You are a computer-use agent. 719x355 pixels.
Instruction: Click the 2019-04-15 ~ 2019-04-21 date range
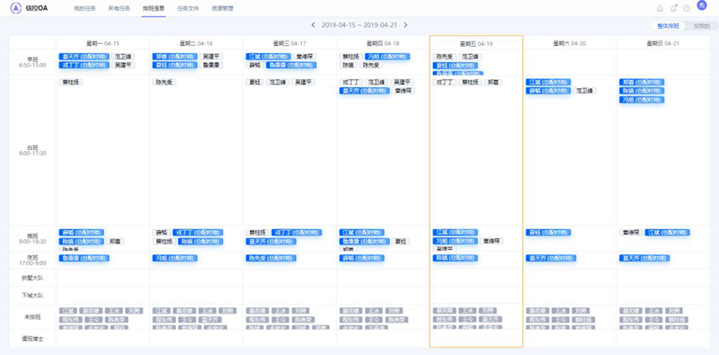(x=359, y=25)
